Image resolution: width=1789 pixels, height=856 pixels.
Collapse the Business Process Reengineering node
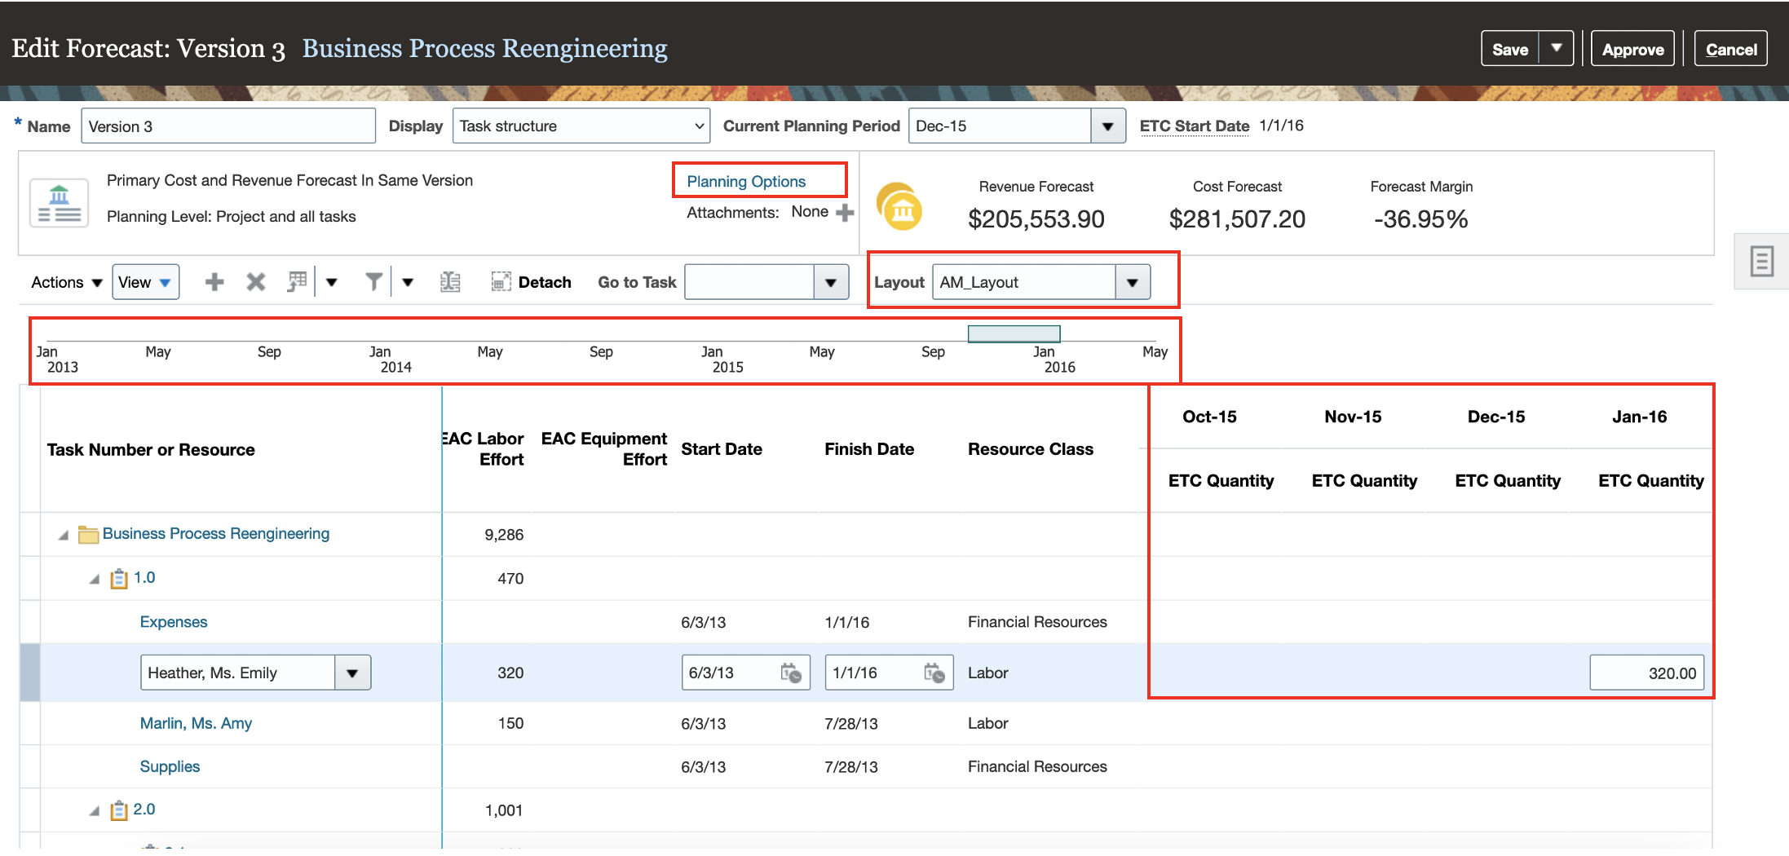point(64,536)
